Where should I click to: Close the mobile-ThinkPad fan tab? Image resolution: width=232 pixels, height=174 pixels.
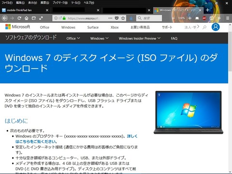(x=47, y=10)
